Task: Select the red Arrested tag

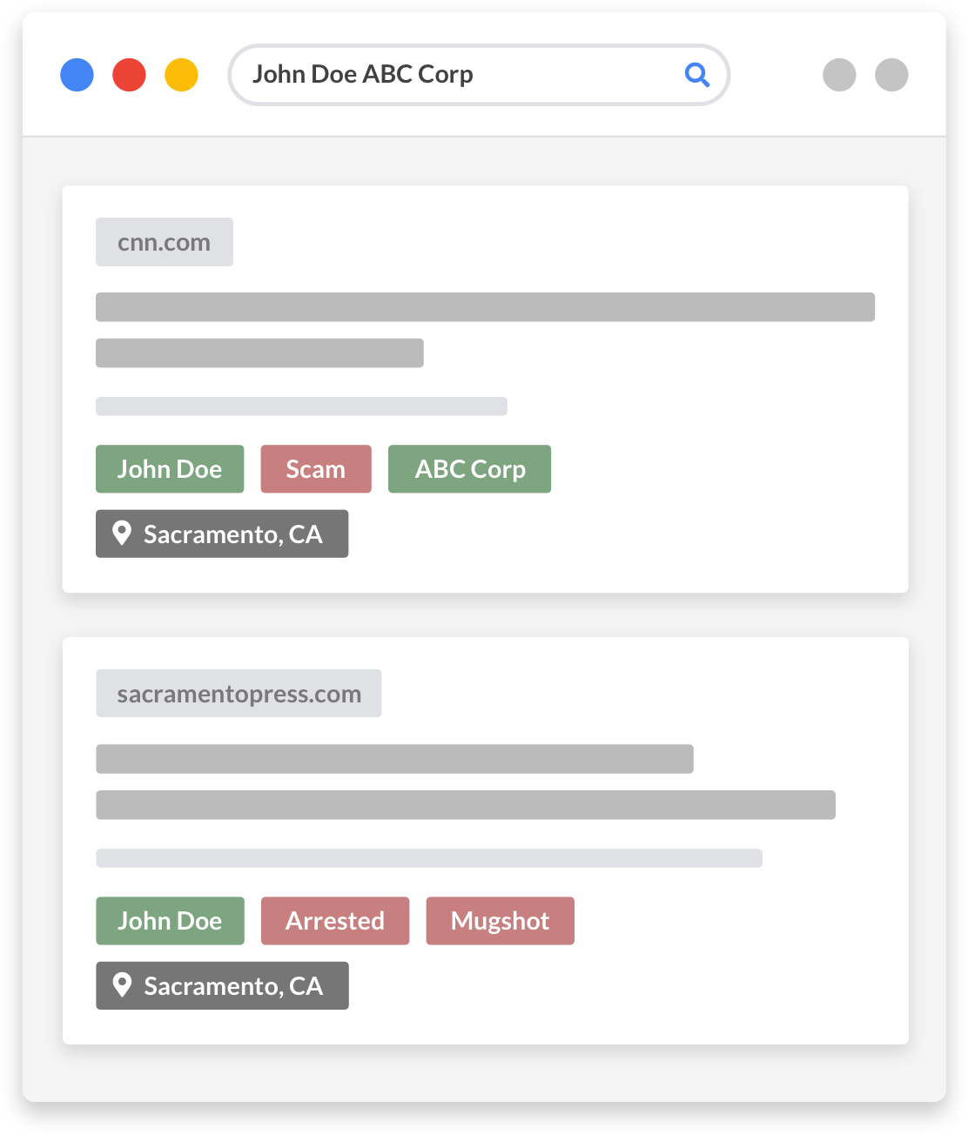Action: pyautogui.click(x=335, y=921)
